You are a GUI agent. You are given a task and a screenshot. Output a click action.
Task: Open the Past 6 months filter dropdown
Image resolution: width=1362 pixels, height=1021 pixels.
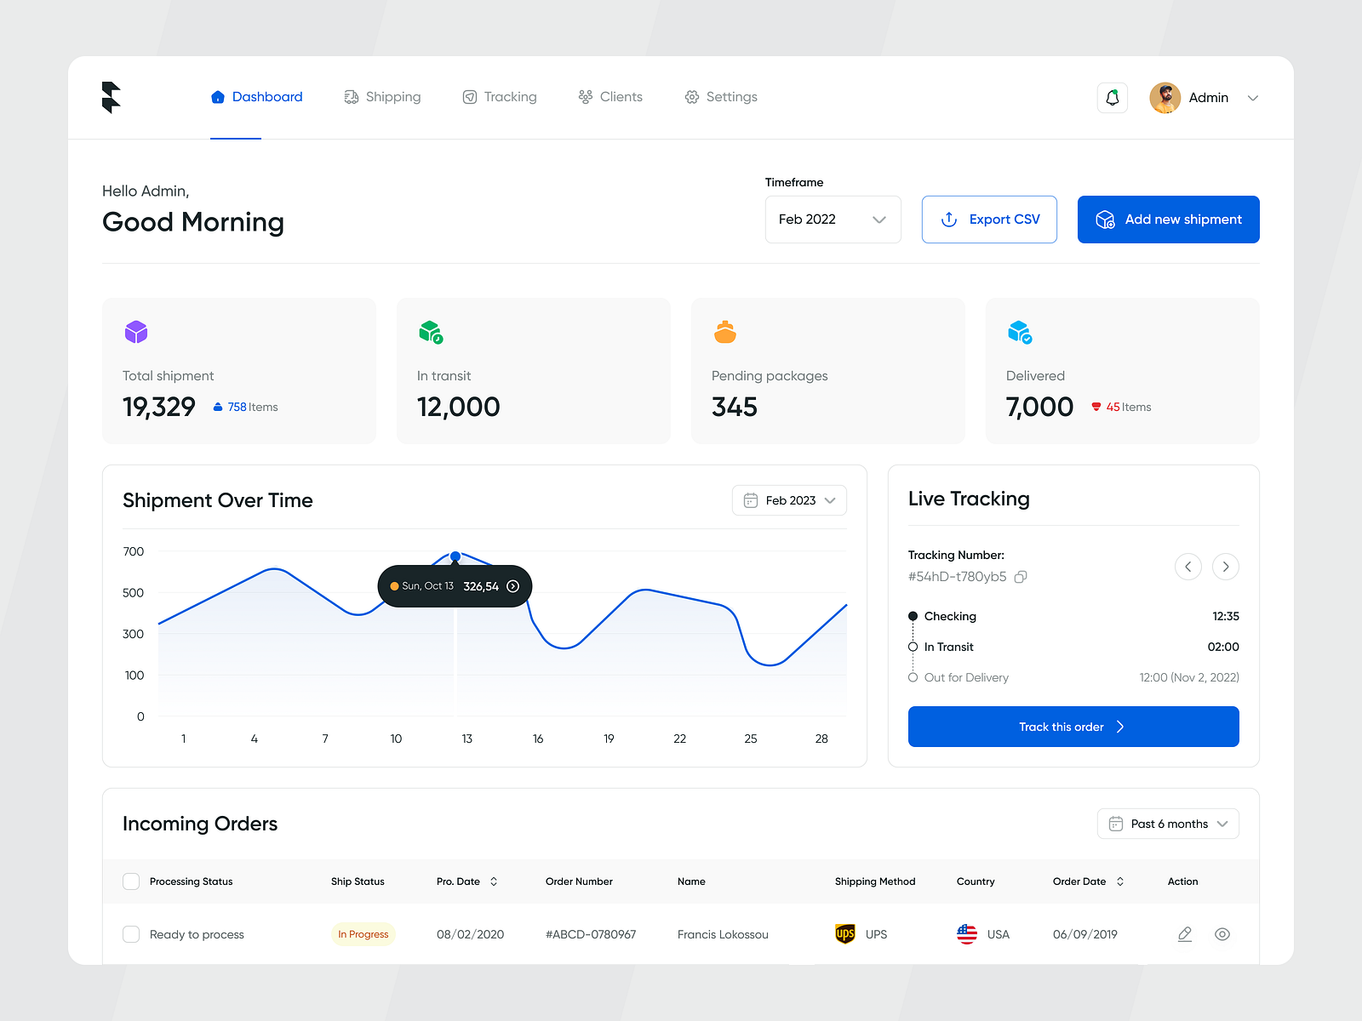coord(1167,824)
